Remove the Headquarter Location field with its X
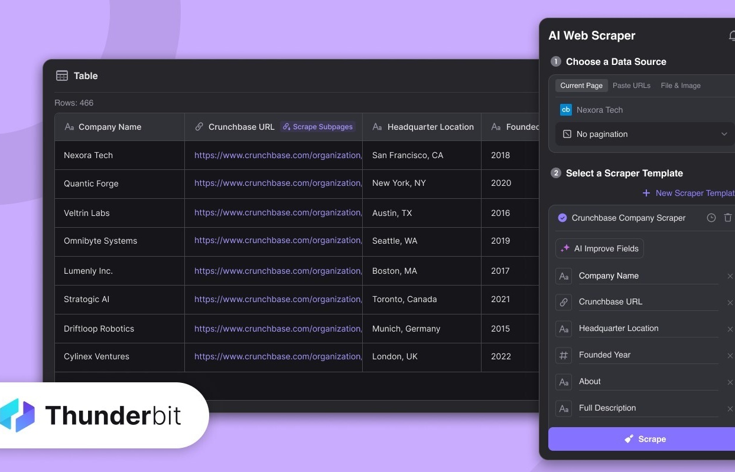 pos(730,329)
